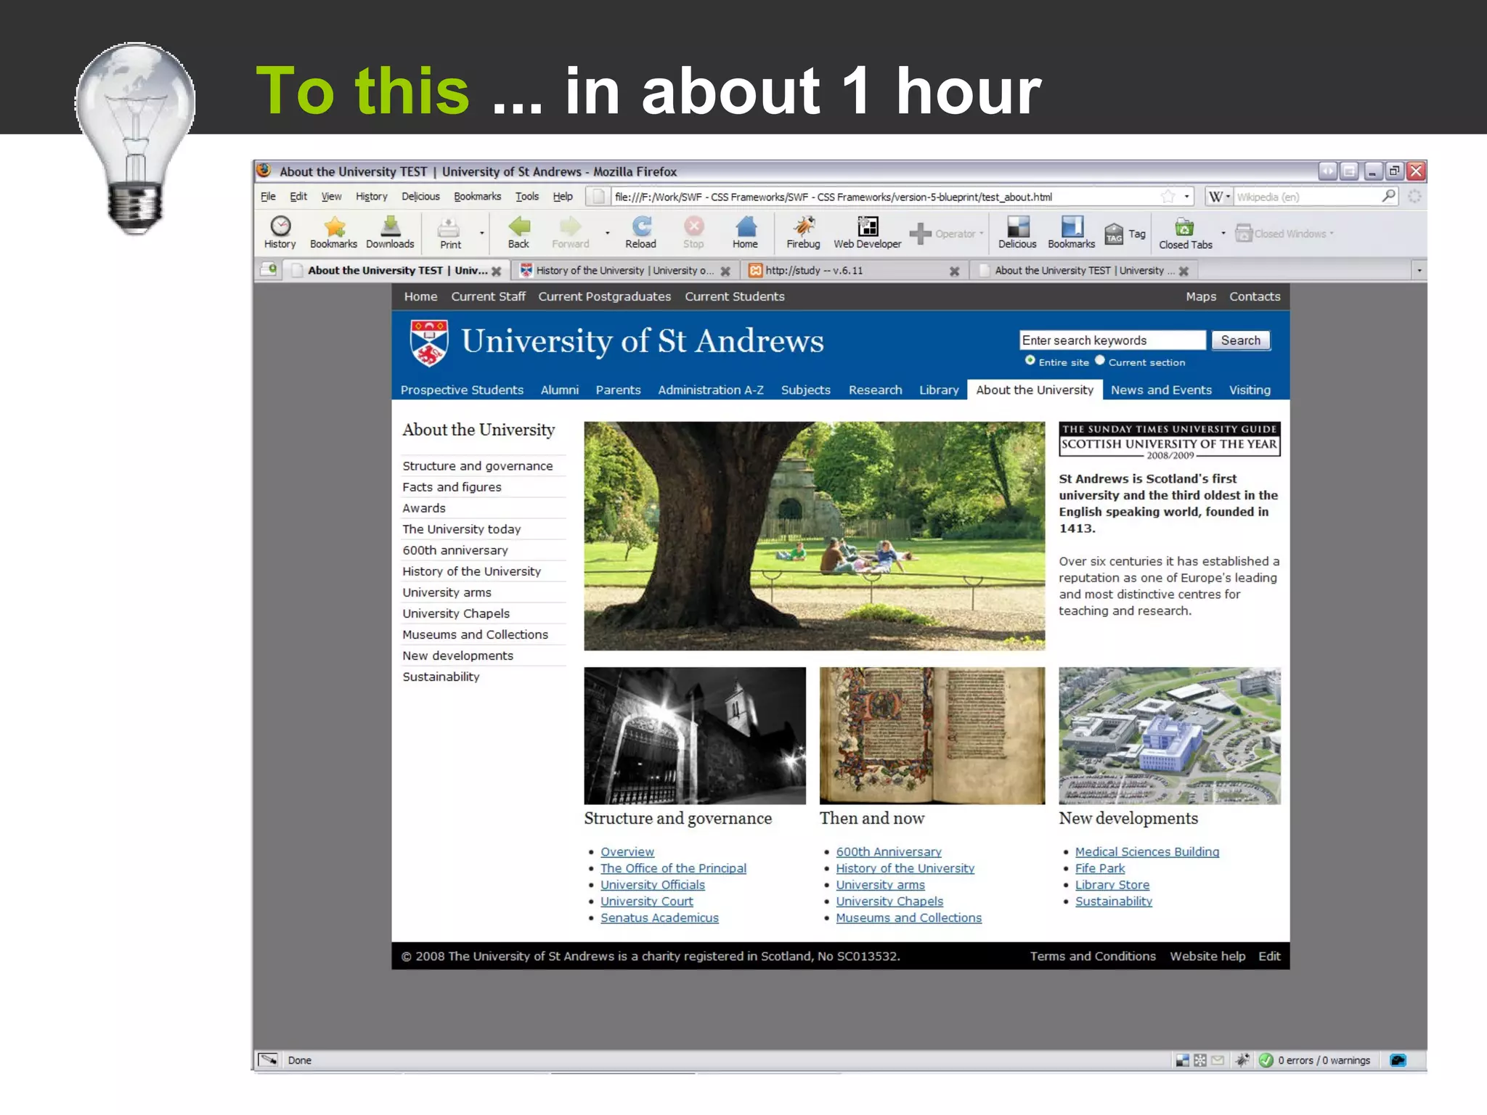
Task: Click the Tag toolbar icon
Action: (x=1114, y=234)
